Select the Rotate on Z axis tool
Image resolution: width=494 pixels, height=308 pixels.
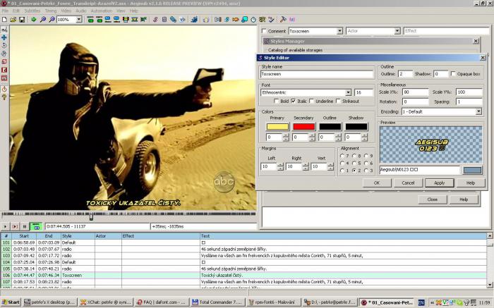4,45
